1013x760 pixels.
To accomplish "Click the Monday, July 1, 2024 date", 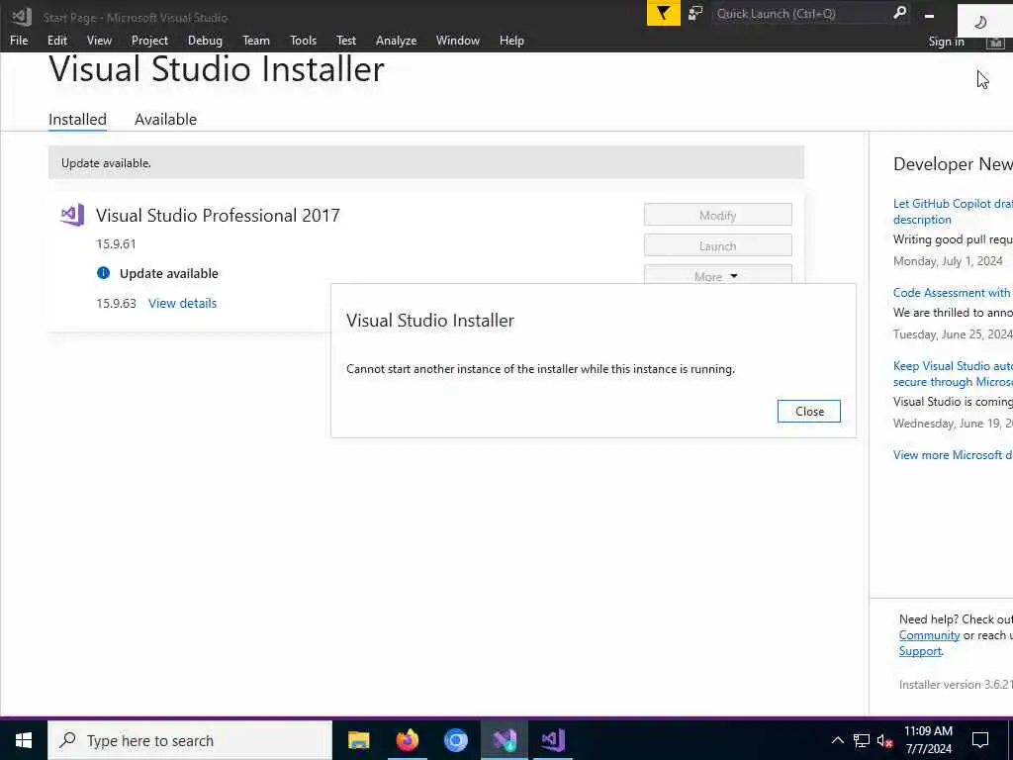I will [x=948, y=261].
